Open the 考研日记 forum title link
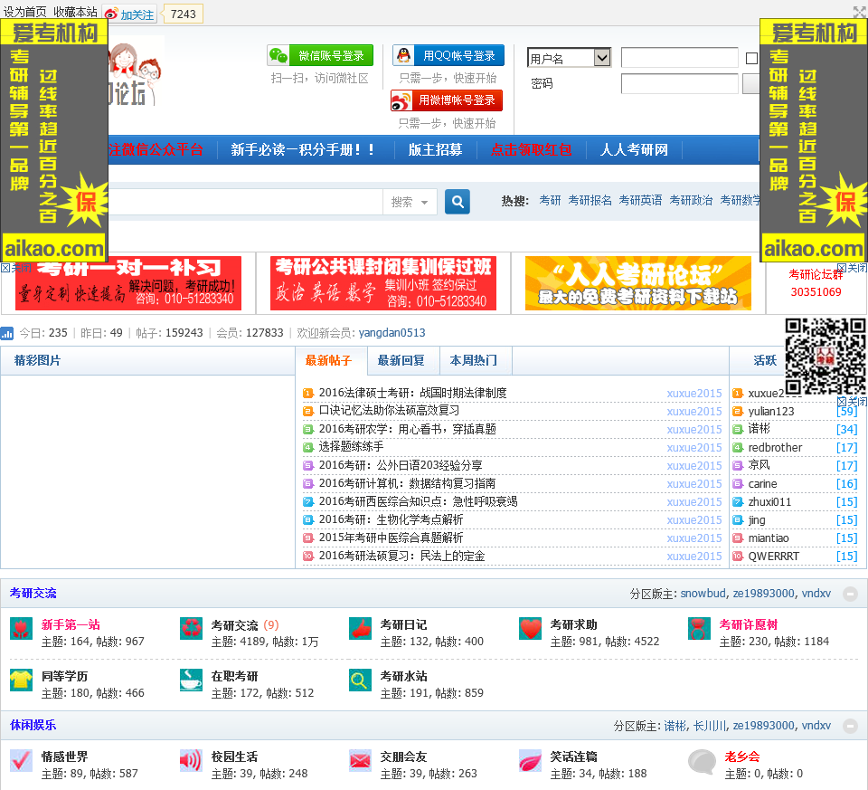Screen dimensions: 868x790 point(403,625)
